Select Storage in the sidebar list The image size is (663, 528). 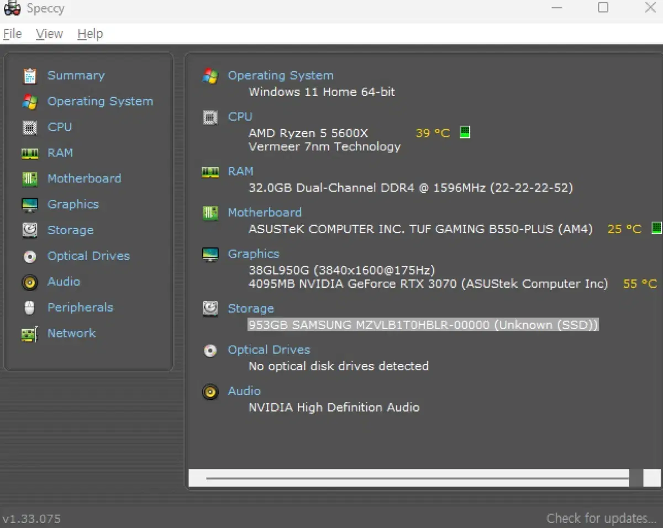tap(70, 230)
